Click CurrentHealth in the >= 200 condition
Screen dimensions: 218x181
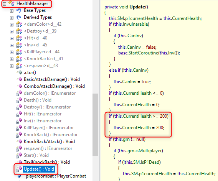coord(137,116)
